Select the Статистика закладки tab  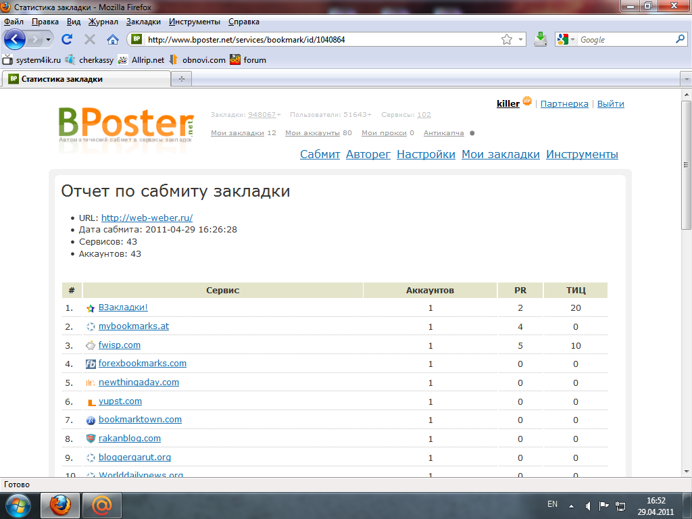[86, 79]
